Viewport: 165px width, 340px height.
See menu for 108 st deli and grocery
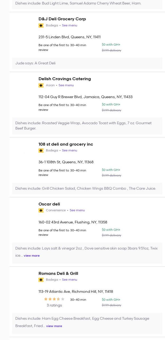[69, 151]
